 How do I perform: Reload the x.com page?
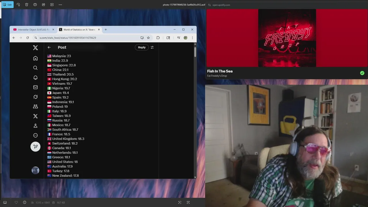pos(28,38)
